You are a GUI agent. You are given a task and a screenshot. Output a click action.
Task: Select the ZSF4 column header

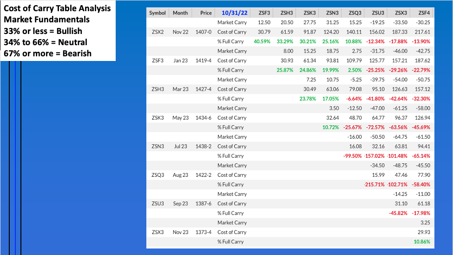pyautogui.click(x=424, y=13)
